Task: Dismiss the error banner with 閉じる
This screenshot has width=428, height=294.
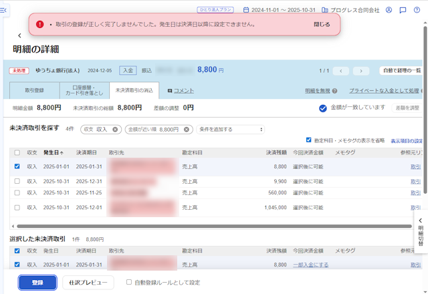Action: click(x=322, y=24)
